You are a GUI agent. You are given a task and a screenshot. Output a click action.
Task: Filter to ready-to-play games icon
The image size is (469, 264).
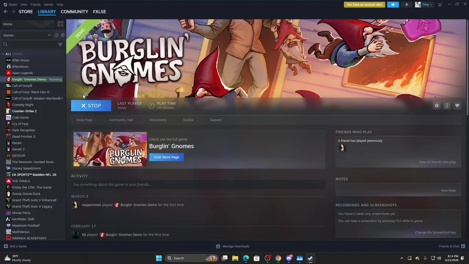click(63, 35)
